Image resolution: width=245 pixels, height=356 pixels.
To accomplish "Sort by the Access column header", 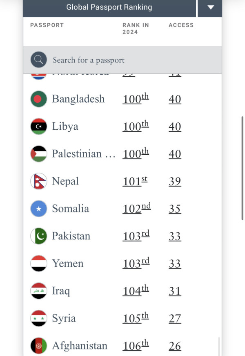I will 181,25.
